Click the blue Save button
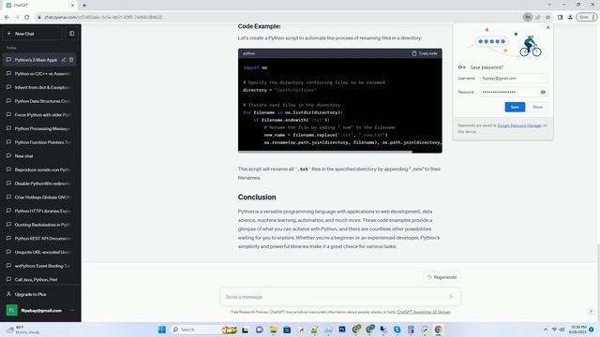 point(515,107)
